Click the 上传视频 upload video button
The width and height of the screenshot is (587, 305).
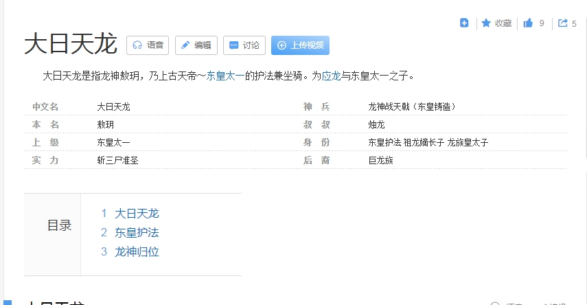click(300, 45)
